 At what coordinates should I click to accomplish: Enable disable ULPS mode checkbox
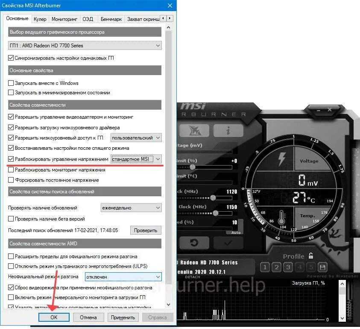point(11,266)
